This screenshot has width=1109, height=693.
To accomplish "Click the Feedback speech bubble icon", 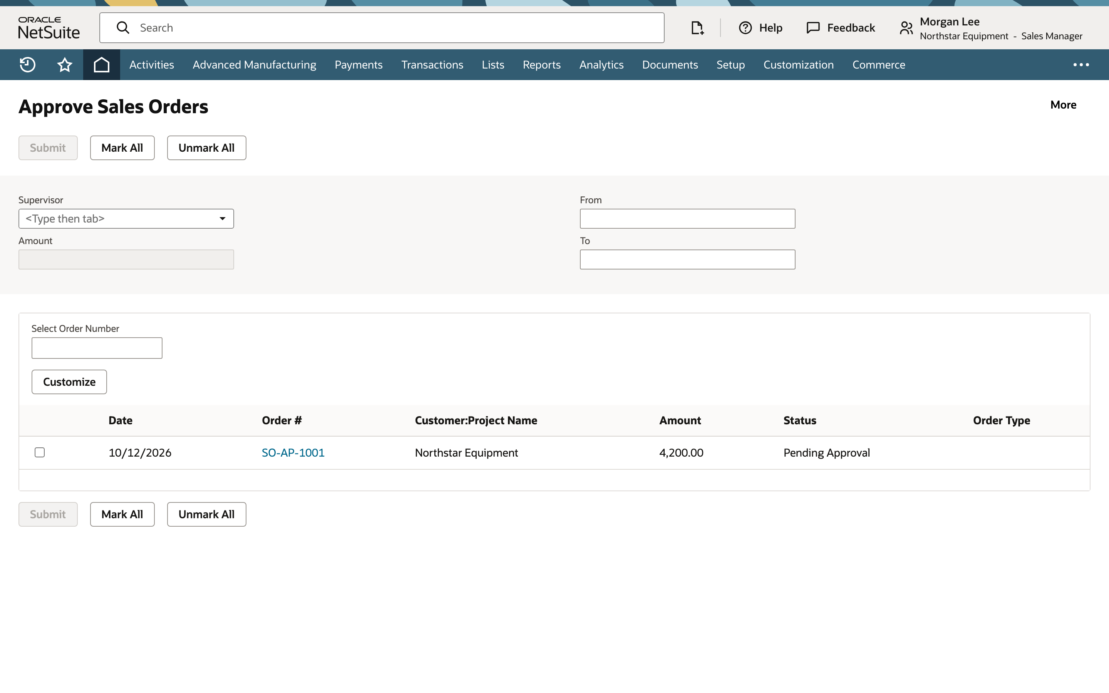I will [813, 28].
